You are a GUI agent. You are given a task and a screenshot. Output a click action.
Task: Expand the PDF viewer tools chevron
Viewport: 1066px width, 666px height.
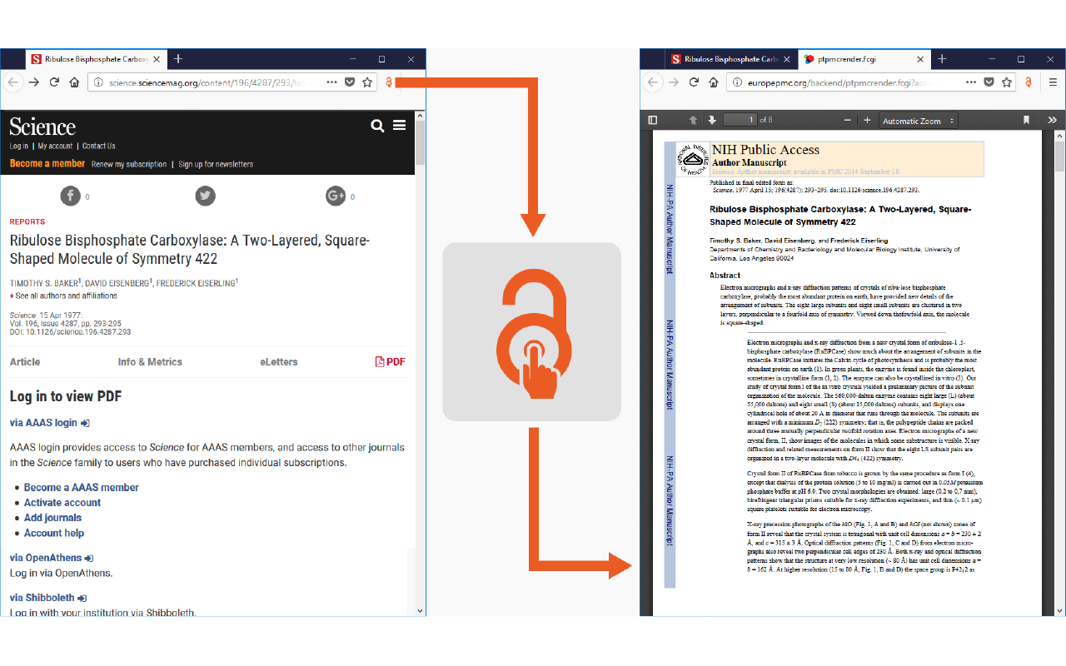(x=1052, y=120)
